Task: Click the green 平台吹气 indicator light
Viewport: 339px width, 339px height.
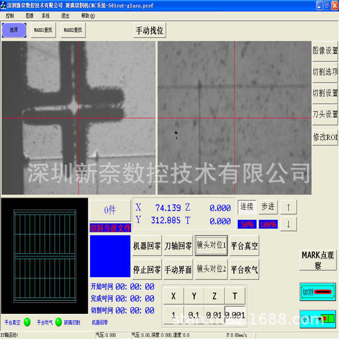Action: [x=59, y=322]
